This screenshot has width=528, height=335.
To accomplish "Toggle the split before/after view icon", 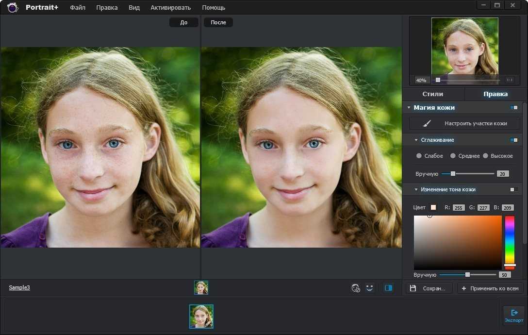I will tap(388, 288).
